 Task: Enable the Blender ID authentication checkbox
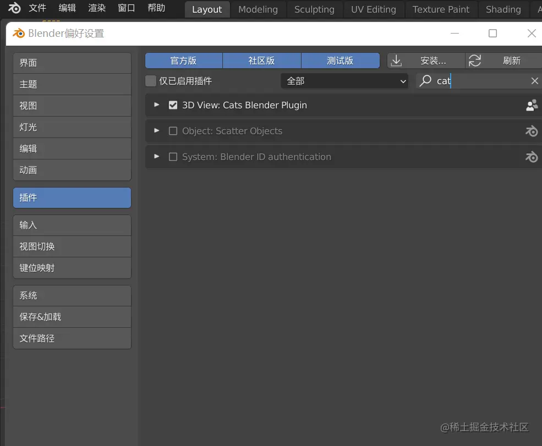coord(173,157)
